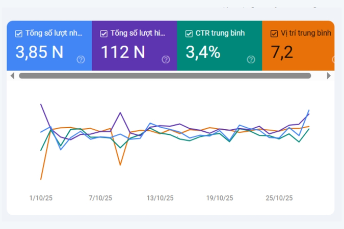Toggle the CTR trung bình checkbox
Image resolution: width=344 pixels, height=229 pixels.
[x=189, y=34]
